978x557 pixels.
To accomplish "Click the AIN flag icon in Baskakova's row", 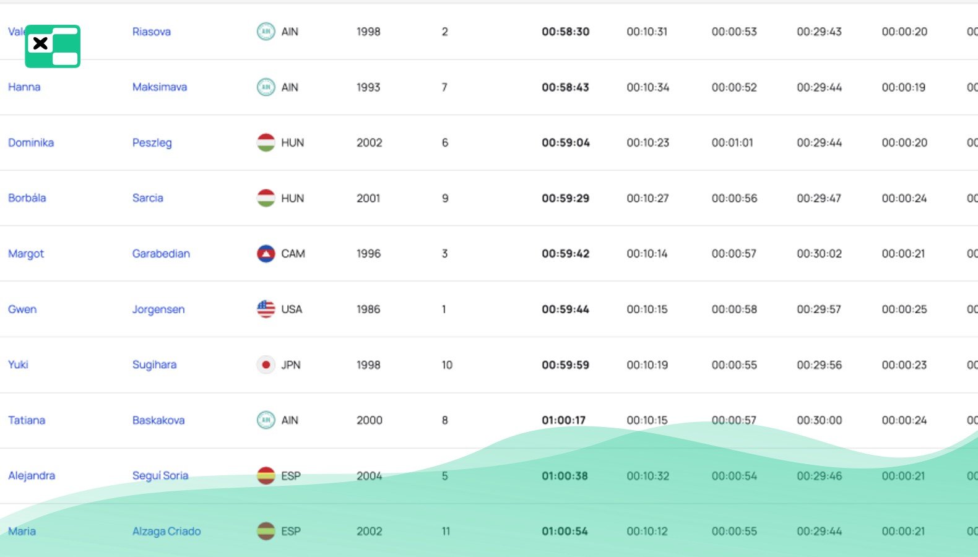I will [x=266, y=420].
